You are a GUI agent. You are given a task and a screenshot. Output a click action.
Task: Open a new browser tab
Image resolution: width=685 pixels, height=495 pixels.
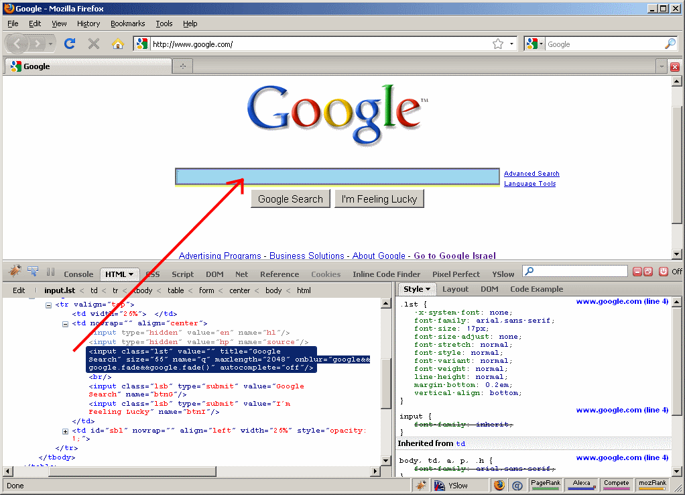[182, 66]
